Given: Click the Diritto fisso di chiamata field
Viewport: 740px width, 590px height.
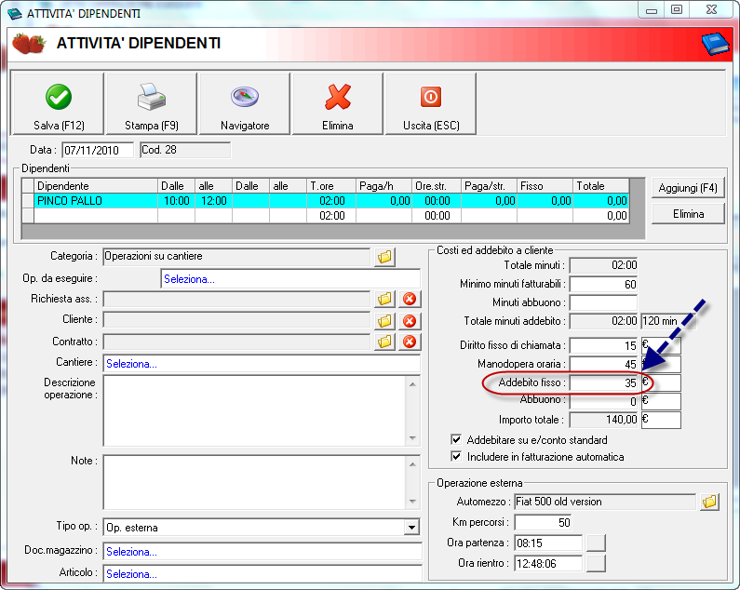Looking at the screenshot, I should tap(603, 345).
